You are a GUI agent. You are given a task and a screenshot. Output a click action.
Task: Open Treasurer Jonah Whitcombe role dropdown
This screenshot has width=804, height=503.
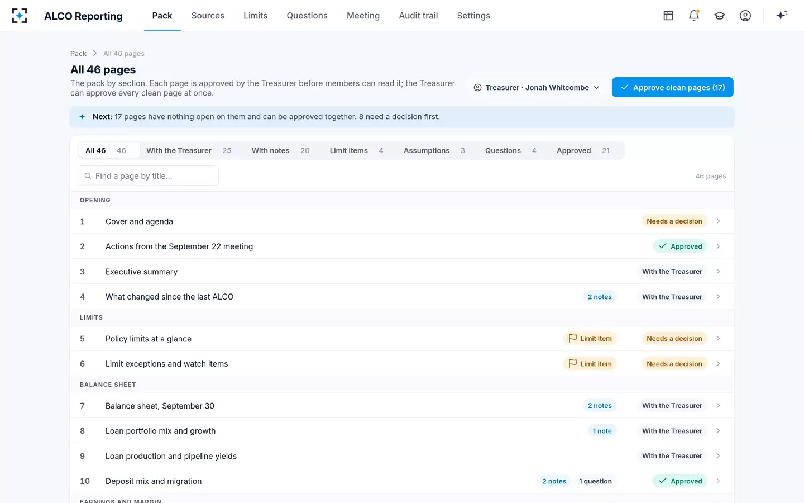coord(537,88)
